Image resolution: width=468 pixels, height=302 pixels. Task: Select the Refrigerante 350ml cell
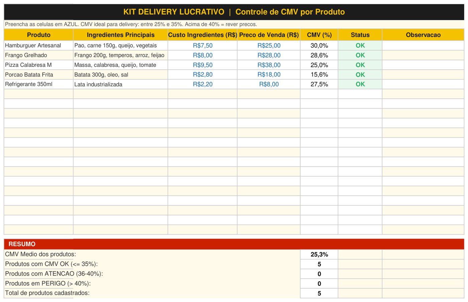click(x=38, y=84)
